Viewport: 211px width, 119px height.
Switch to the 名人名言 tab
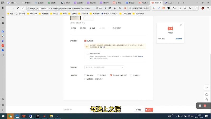tap(169, 3)
